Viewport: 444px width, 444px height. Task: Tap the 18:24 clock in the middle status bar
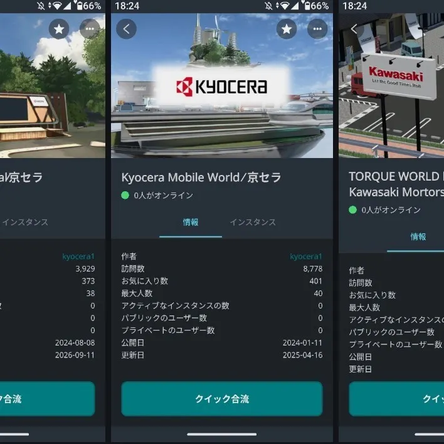(x=127, y=6)
